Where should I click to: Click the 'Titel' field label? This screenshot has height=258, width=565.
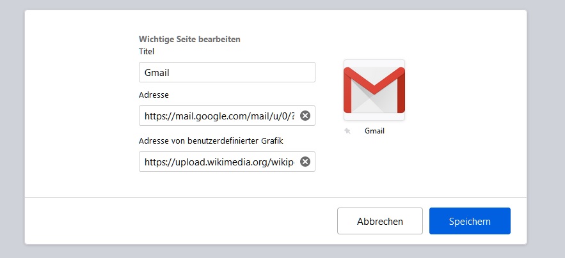[x=147, y=51]
